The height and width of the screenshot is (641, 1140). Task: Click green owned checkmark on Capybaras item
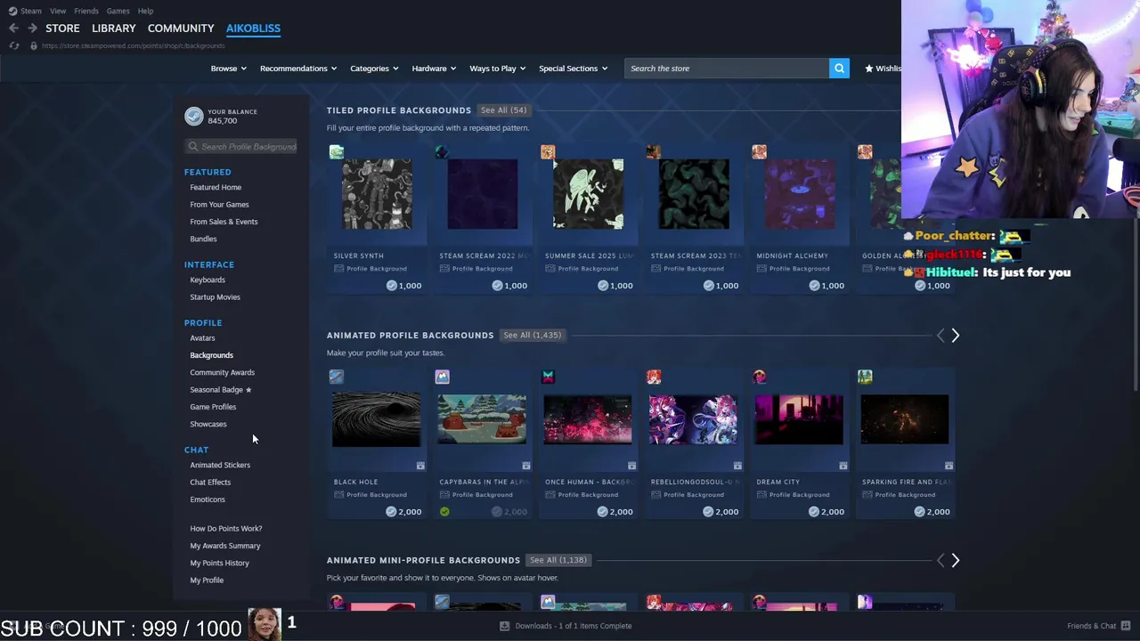tap(444, 512)
